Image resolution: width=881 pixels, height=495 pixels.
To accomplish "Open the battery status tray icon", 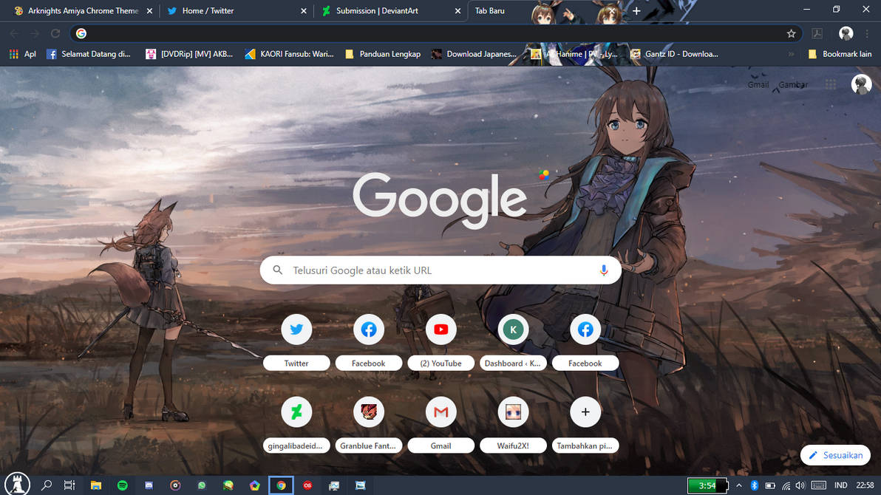I will pyautogui.click(x=769, y=485).
